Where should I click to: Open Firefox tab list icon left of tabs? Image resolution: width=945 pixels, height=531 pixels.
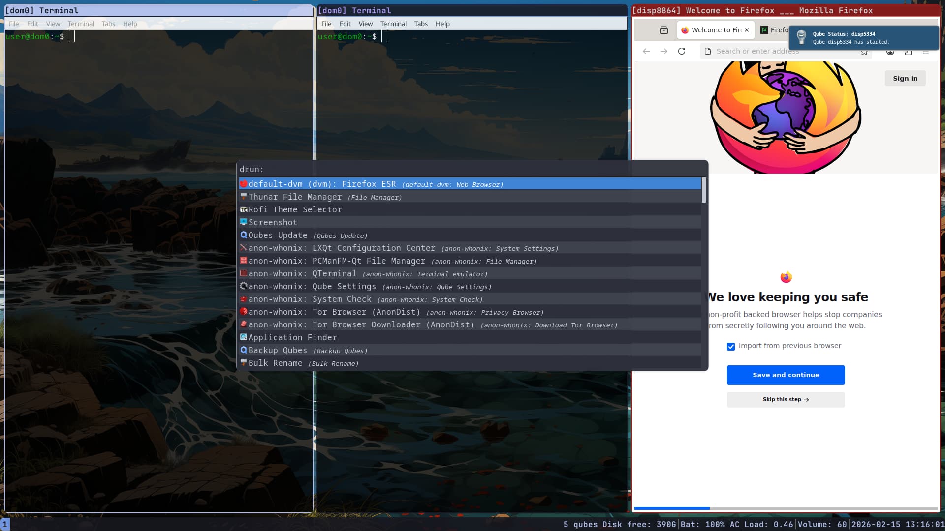pos(664,30)
